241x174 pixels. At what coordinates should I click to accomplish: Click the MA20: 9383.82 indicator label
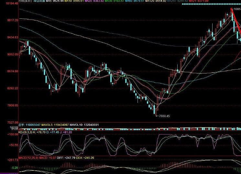coord(94,1)
